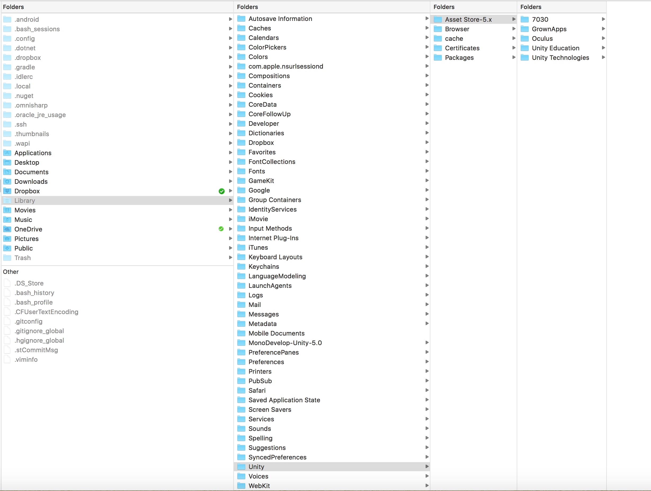Expand the Asset Store-5.x arrow
Screen dimensions: 651x491
(514, 19)
